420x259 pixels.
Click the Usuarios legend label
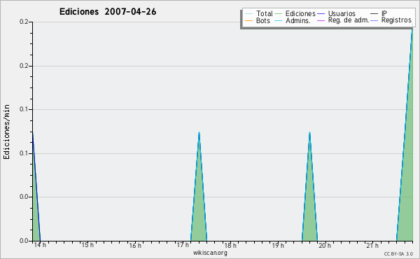click(x=342, y=13)
